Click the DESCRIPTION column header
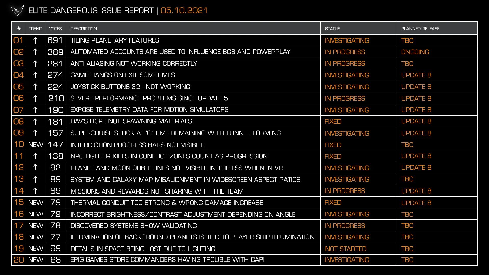This screenshot has width=489, height=275. coord(84,29)
